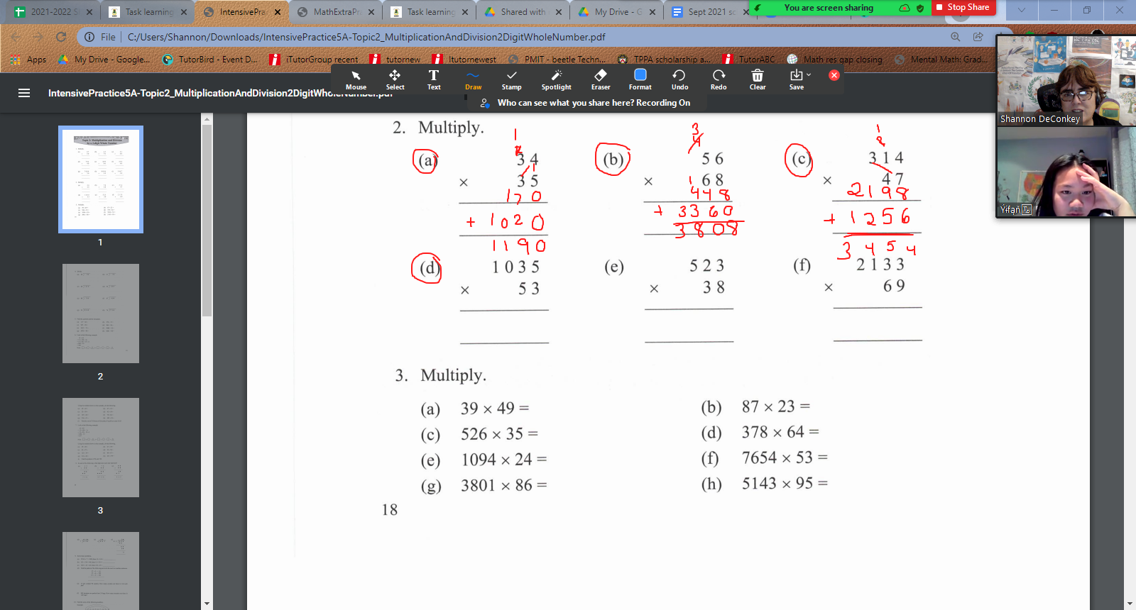Redo the annotation
The width and height of the screenshot is (1136, 610).
pyautogui.click(x=719, y=79)
